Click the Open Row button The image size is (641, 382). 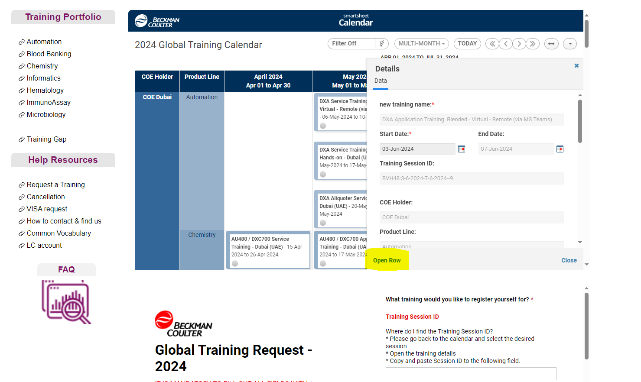(387, 260)
